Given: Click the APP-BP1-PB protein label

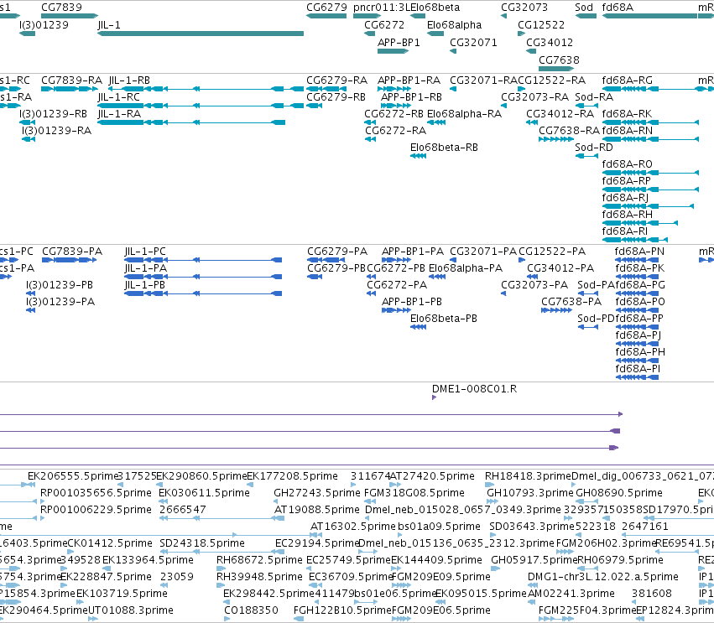Looking at the screenshot, I should click(x=412, y=302).
